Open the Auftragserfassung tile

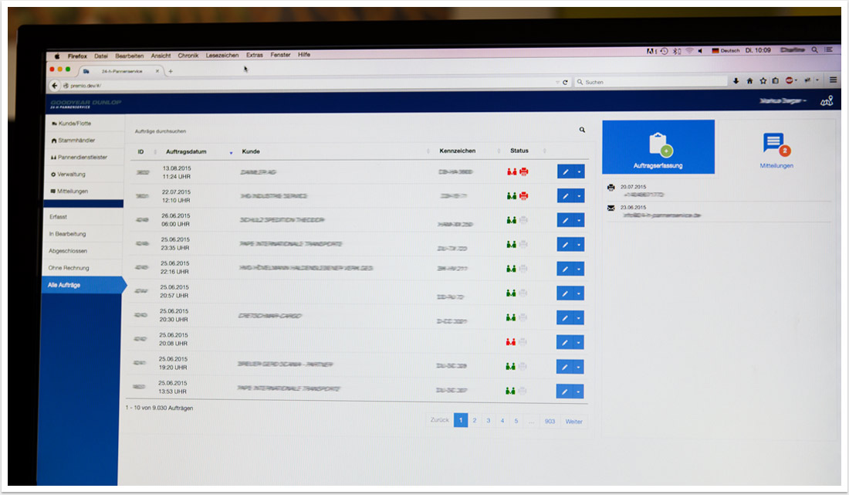[658, 147]
